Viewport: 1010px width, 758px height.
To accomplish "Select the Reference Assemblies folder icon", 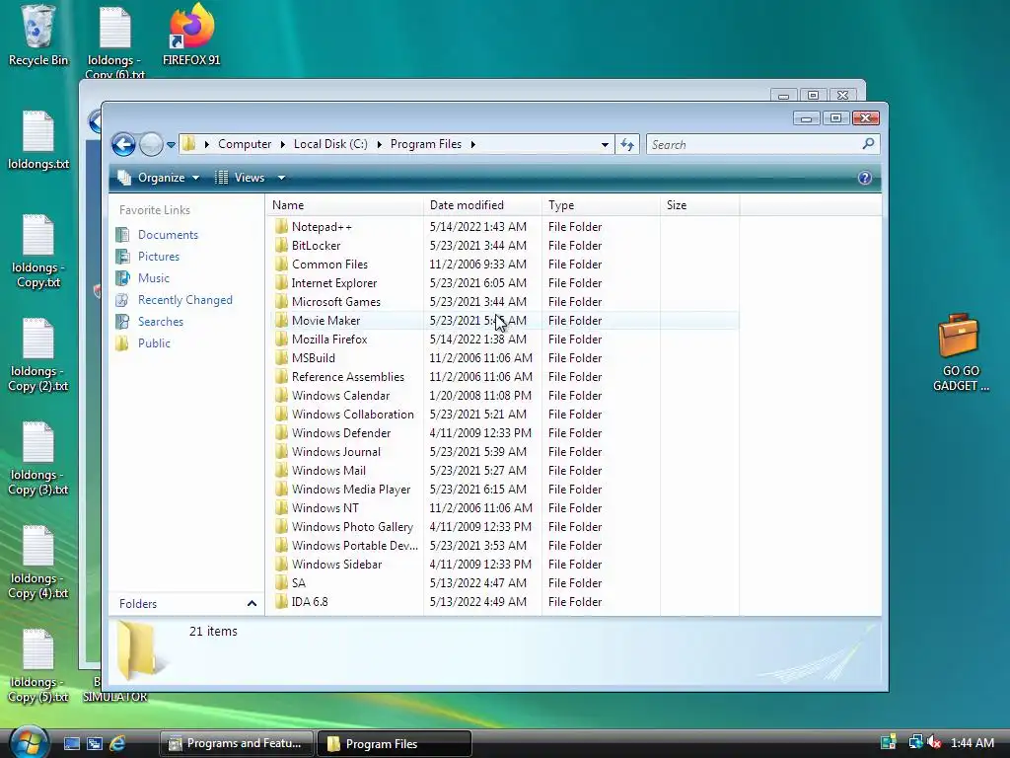I will (x=281, y=376).
